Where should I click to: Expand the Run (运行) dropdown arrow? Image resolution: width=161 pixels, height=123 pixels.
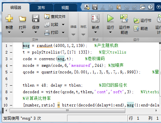(x=110, y=32)
